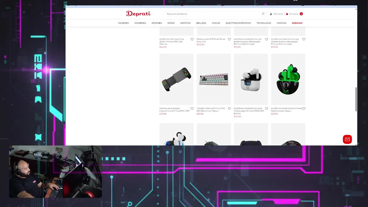The image size is (368, 207).
Task: Open the white PWH-300 earbuds image
Action: click(251, 79)
